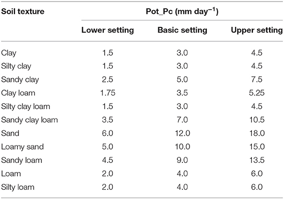The image size is (284, 199).
Task: Click the Lower setting column header
Action: coord(108,30)
